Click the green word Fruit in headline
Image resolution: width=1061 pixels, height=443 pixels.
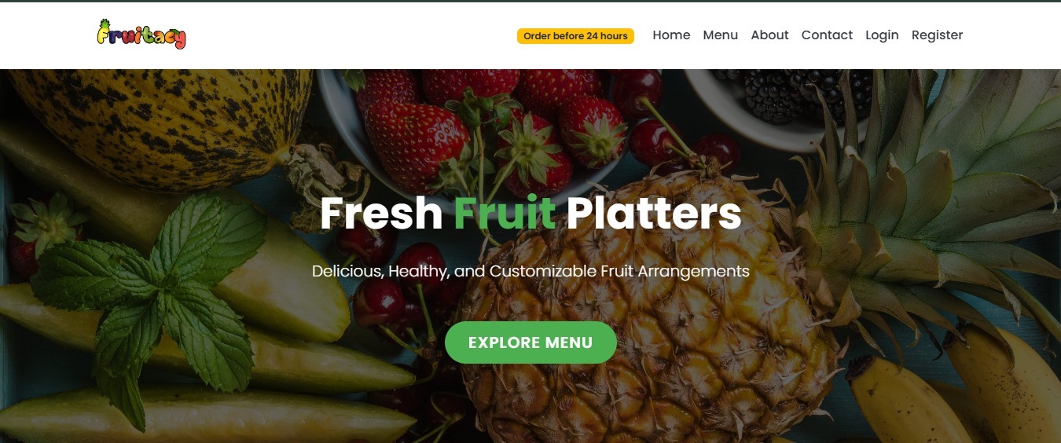point(505,213)
